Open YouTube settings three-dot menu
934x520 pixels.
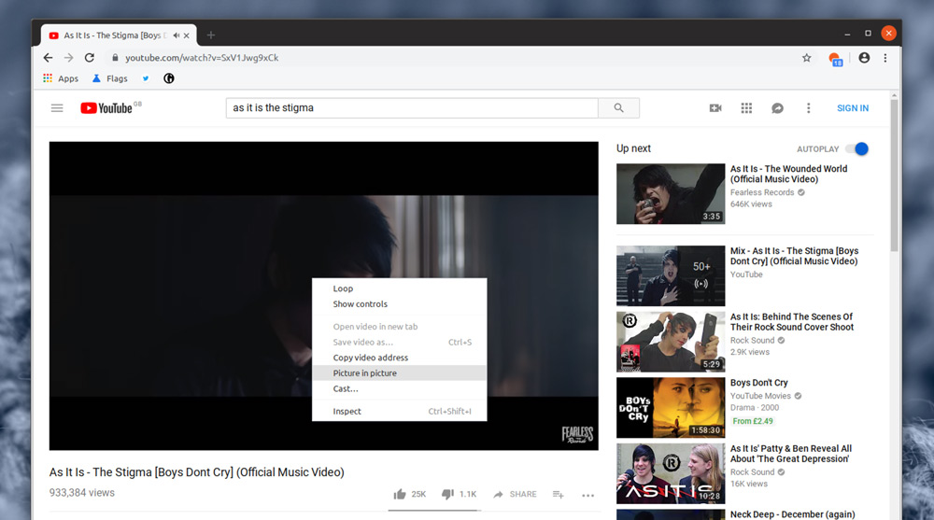[809, 108]
